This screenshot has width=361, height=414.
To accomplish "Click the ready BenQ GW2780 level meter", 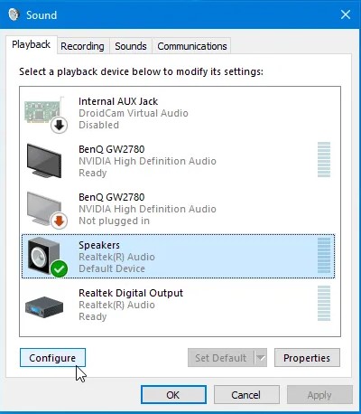I will (324, 160).
